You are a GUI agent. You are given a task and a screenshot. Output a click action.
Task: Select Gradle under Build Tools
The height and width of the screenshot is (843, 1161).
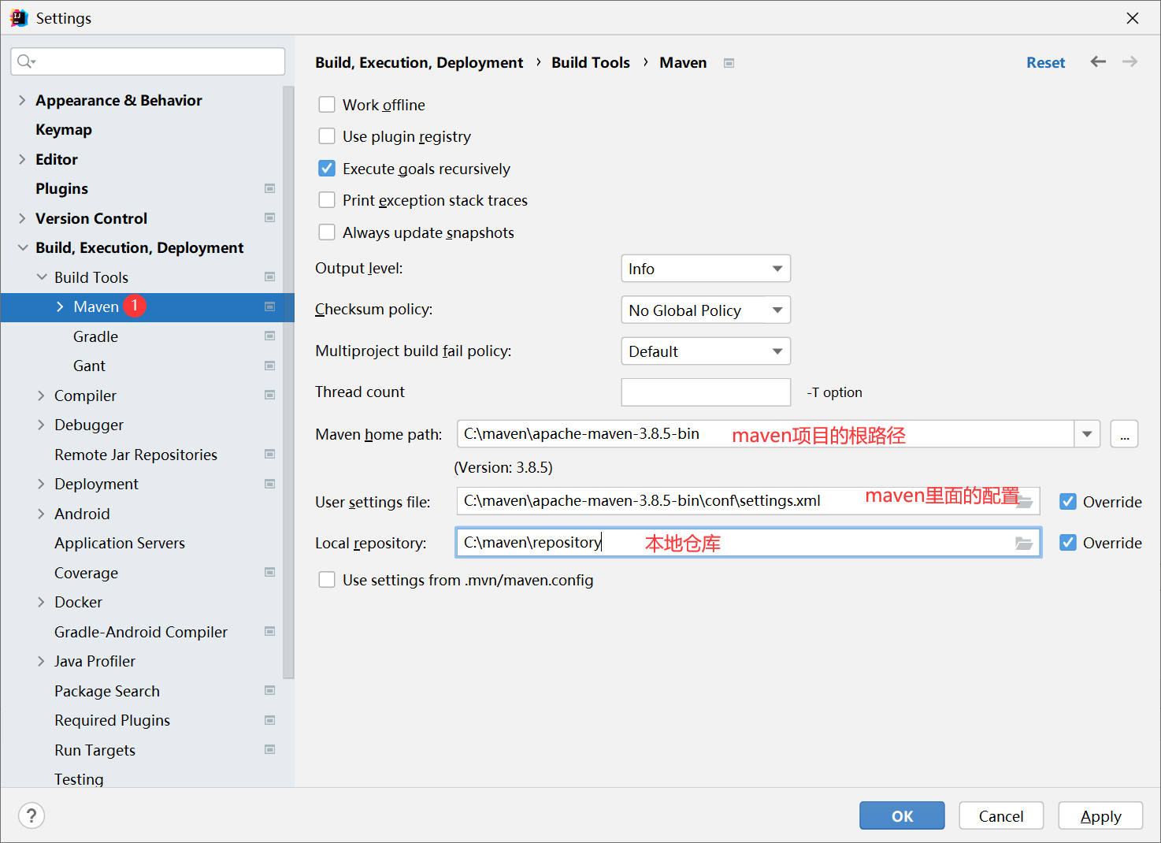95,336
